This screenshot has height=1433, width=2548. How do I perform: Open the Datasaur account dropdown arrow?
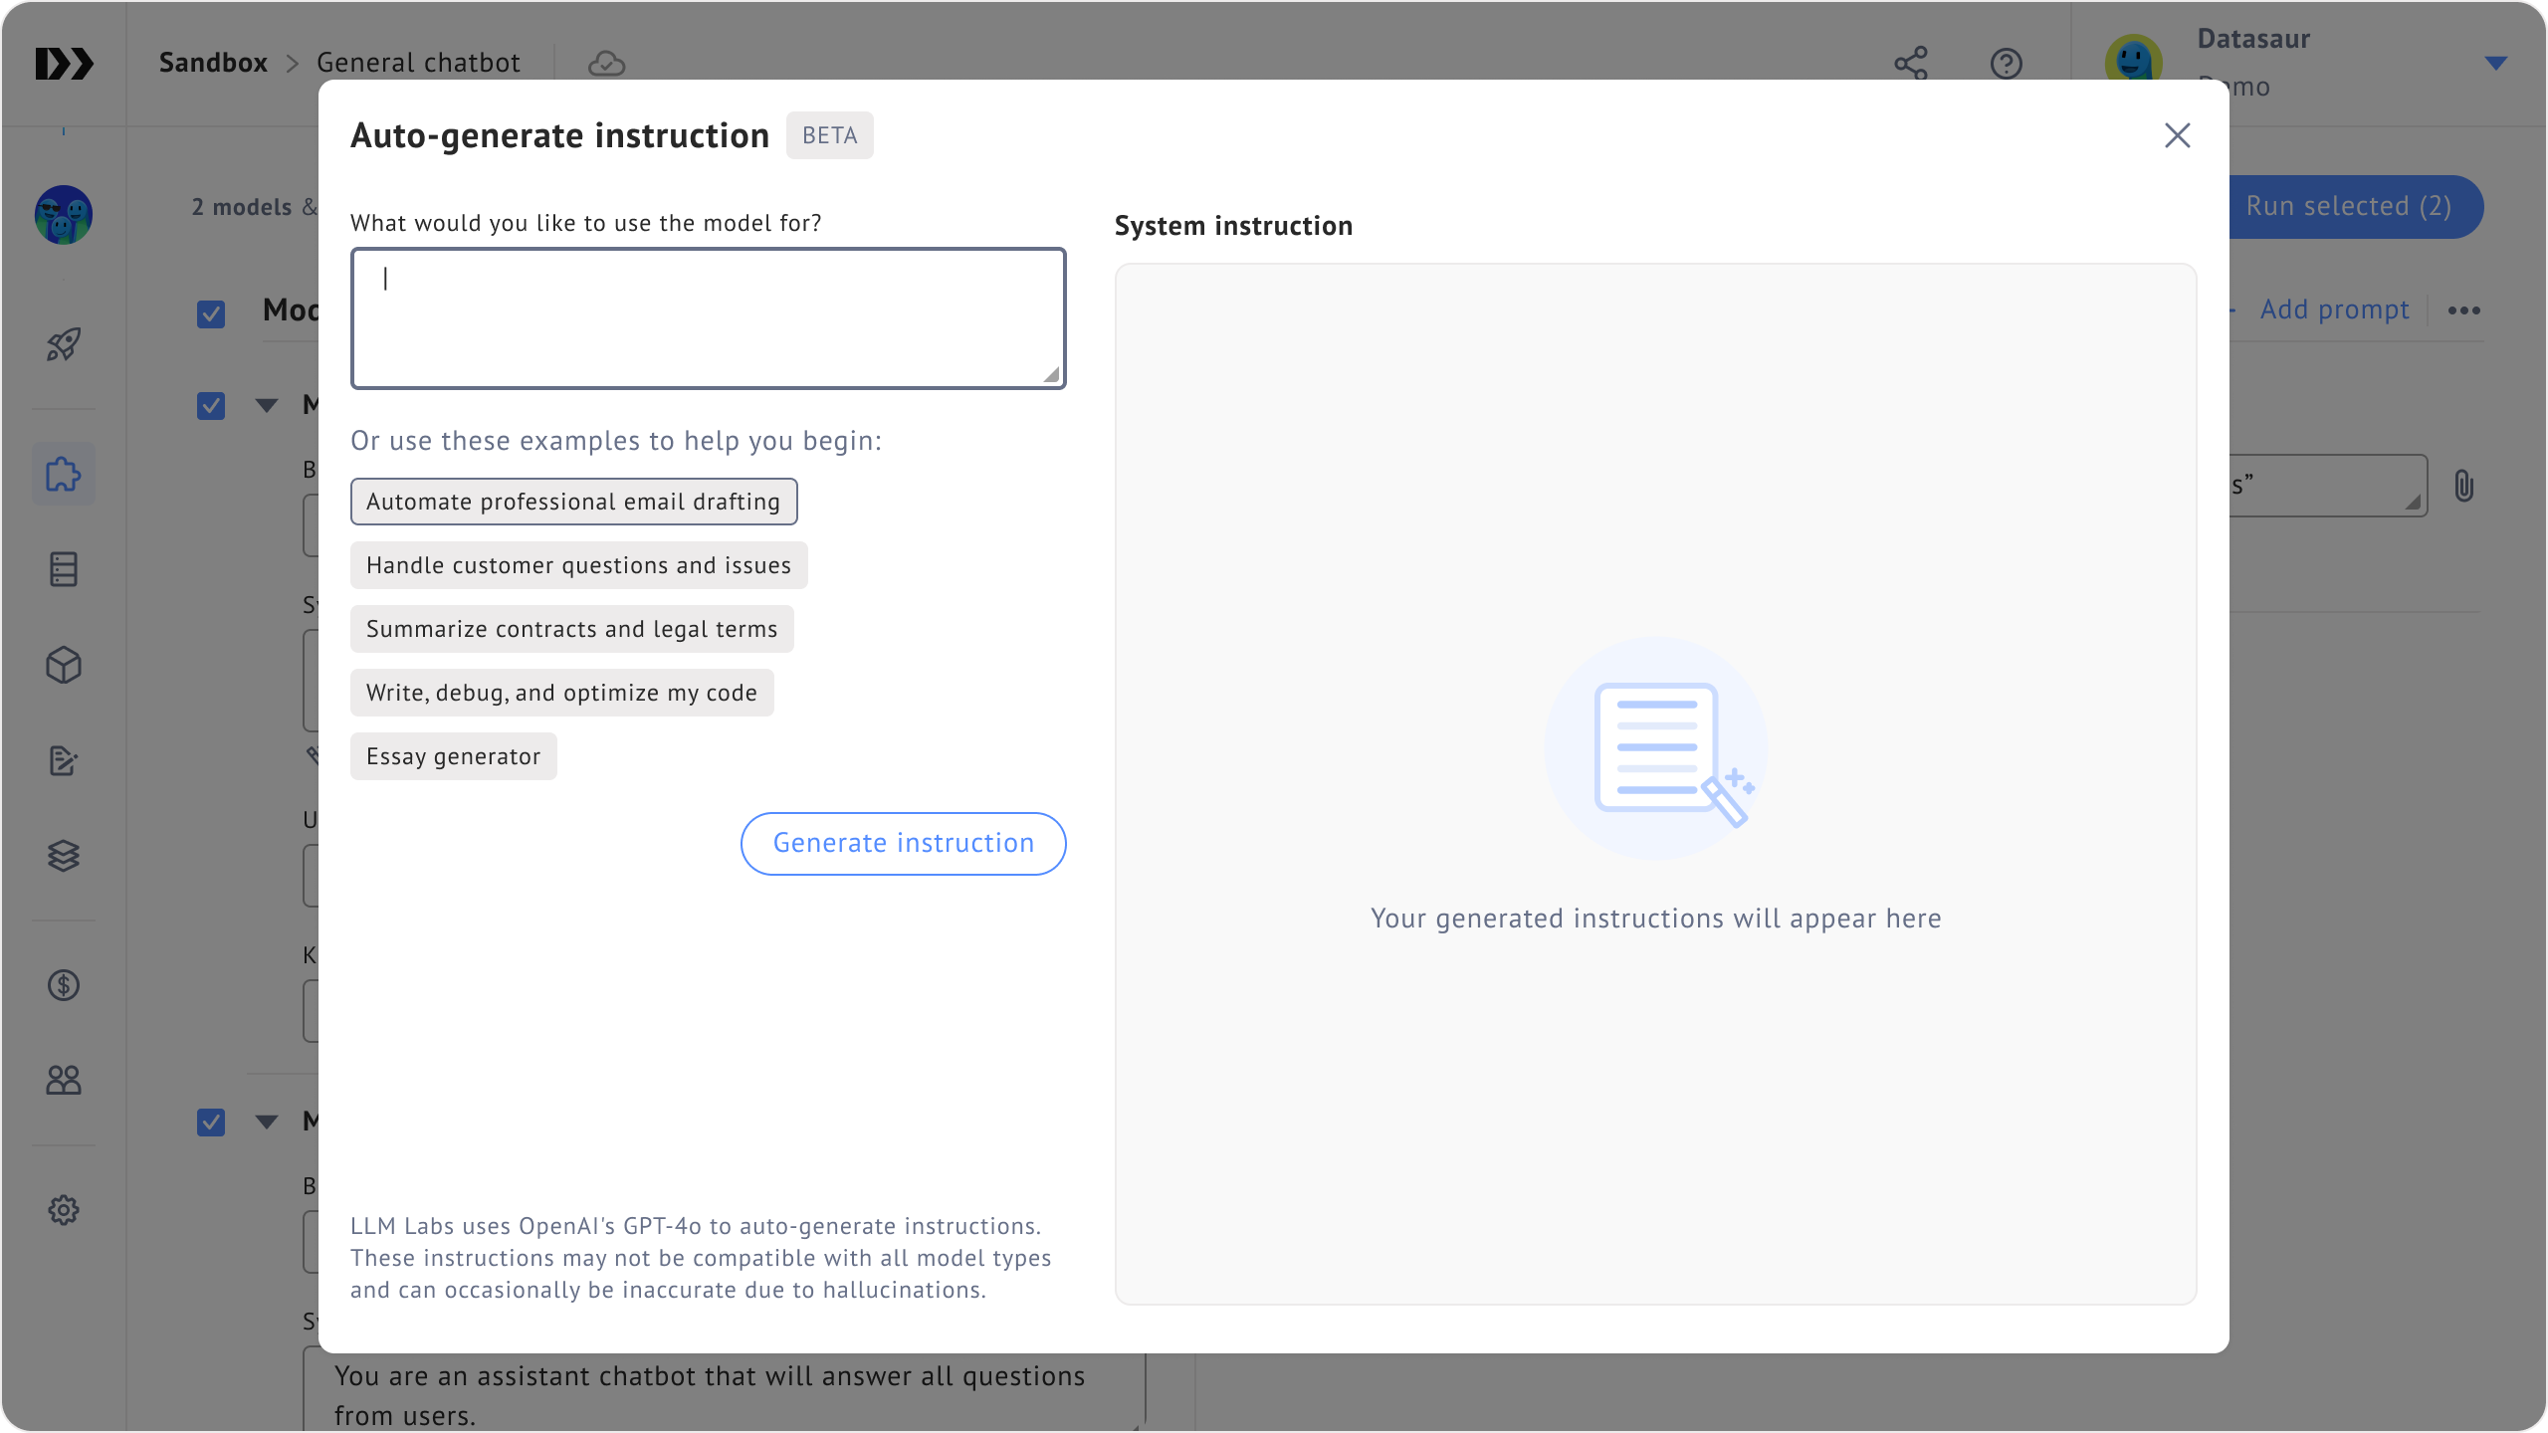click(x=2495, y=64)
